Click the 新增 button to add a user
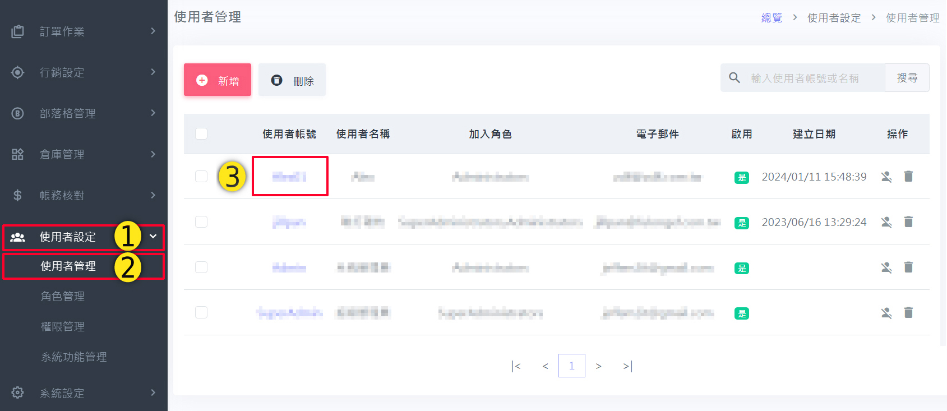The height and width of the screenshot is (411, 947). tap(218, 80)
